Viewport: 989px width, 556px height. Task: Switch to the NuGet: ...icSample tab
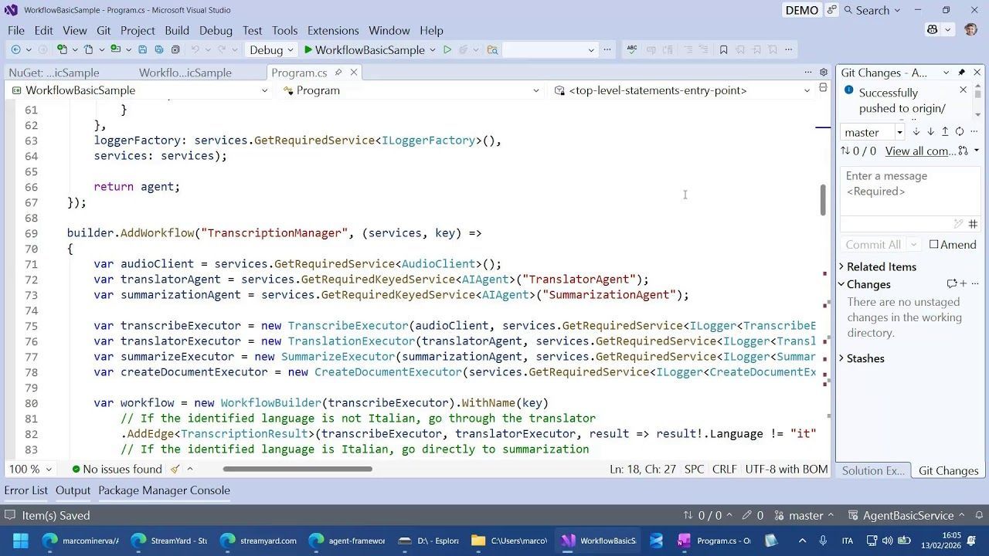click(54, 73)
